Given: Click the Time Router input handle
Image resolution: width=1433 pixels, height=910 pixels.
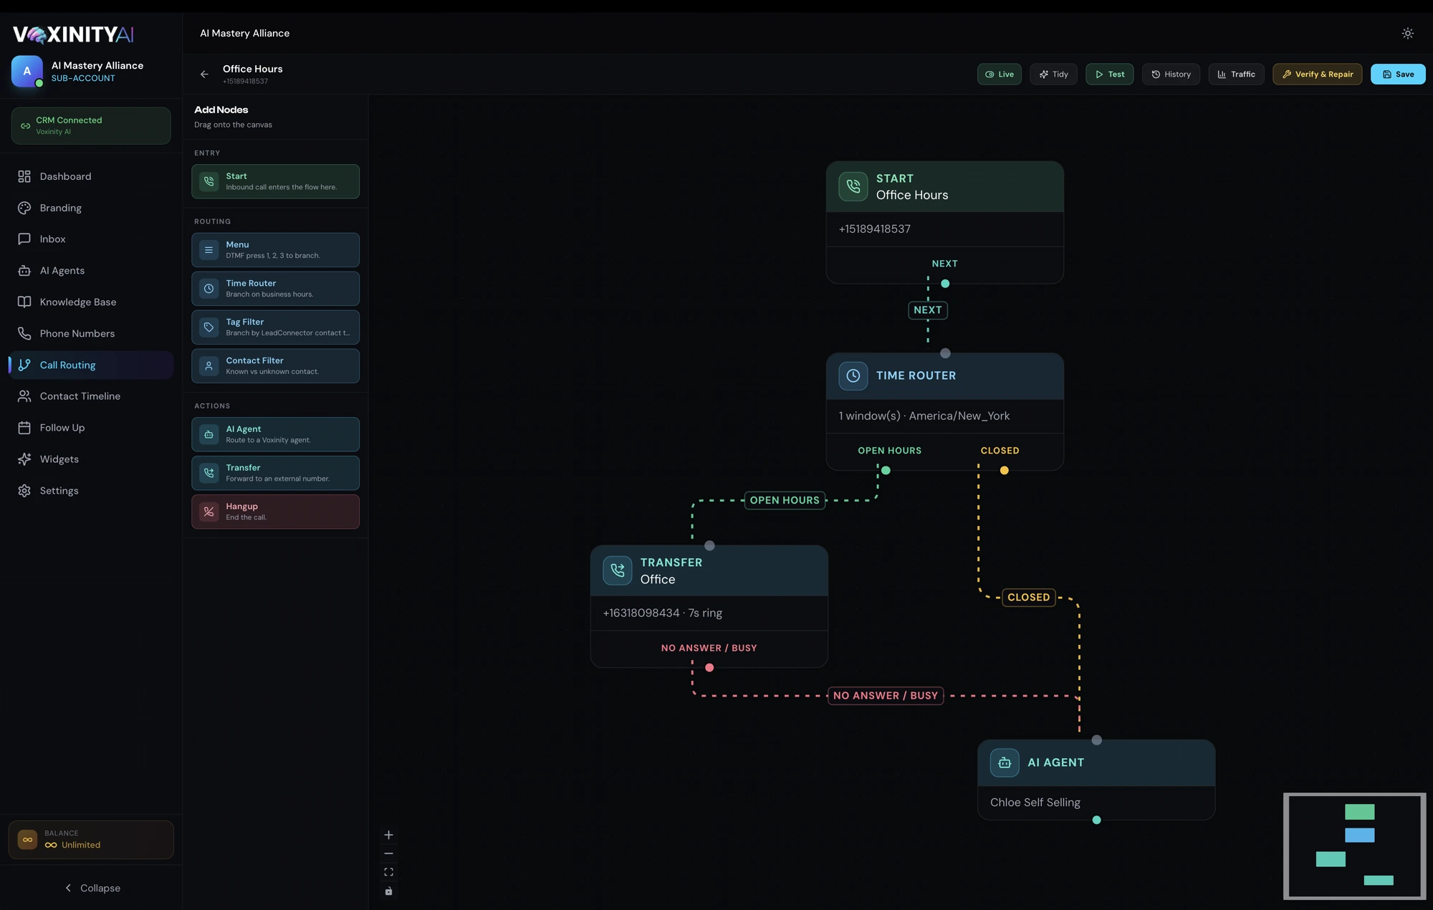Looking at the screenshot, I should pyautogui.click(x=945, y=353).
